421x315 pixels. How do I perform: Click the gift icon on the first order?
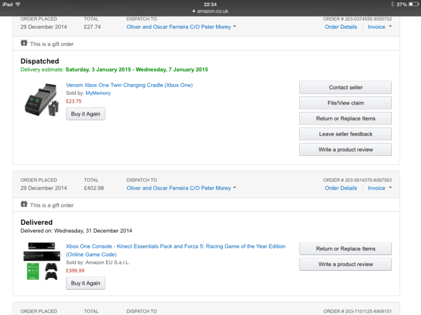pyautogui.click(x=24, y=44)
